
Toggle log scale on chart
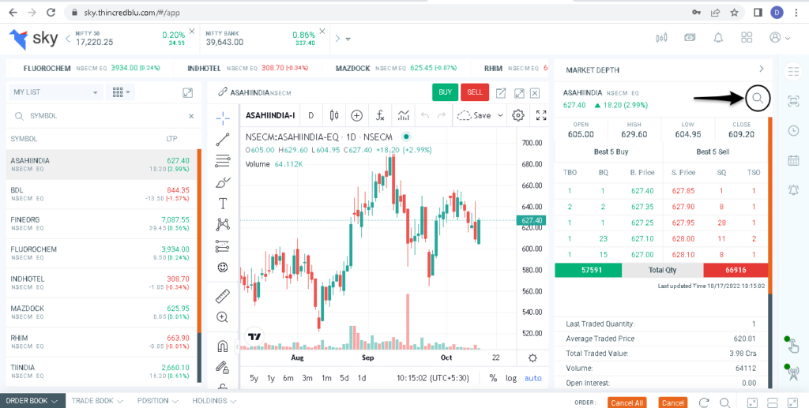coord(511,378)
